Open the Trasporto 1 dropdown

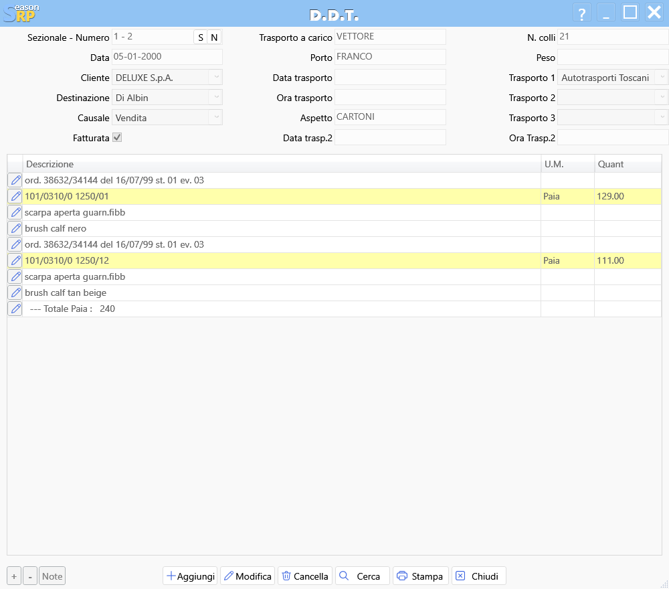point(662,78)
